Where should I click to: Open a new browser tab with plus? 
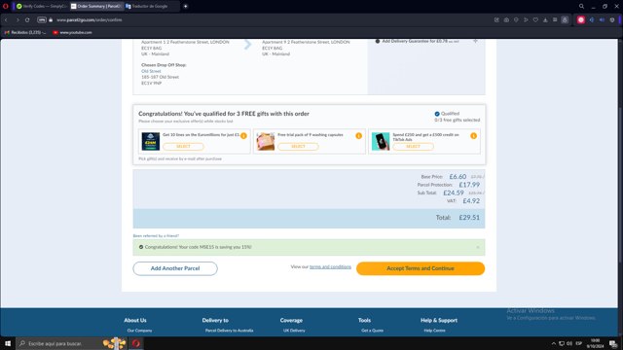coord(185,7)
